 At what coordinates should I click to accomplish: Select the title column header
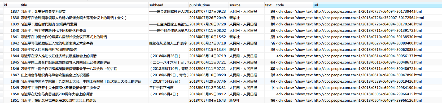point(84,5)
